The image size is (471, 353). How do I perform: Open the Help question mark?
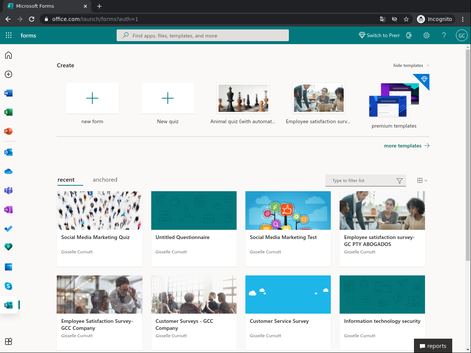[x=444, y=35]
